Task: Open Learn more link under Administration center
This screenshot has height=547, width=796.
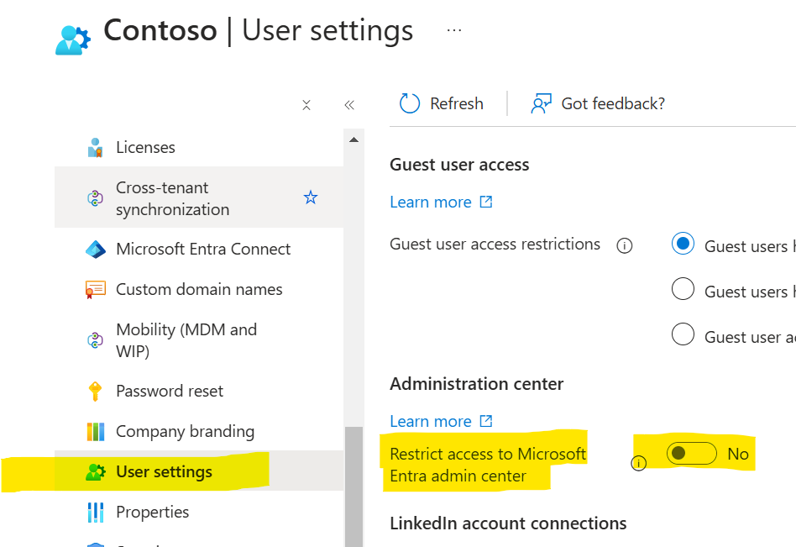Action: pos(431,422)
